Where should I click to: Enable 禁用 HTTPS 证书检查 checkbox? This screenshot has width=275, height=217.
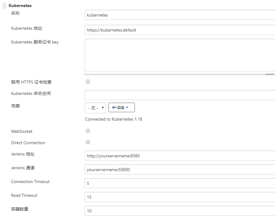[x=88, y=81]
